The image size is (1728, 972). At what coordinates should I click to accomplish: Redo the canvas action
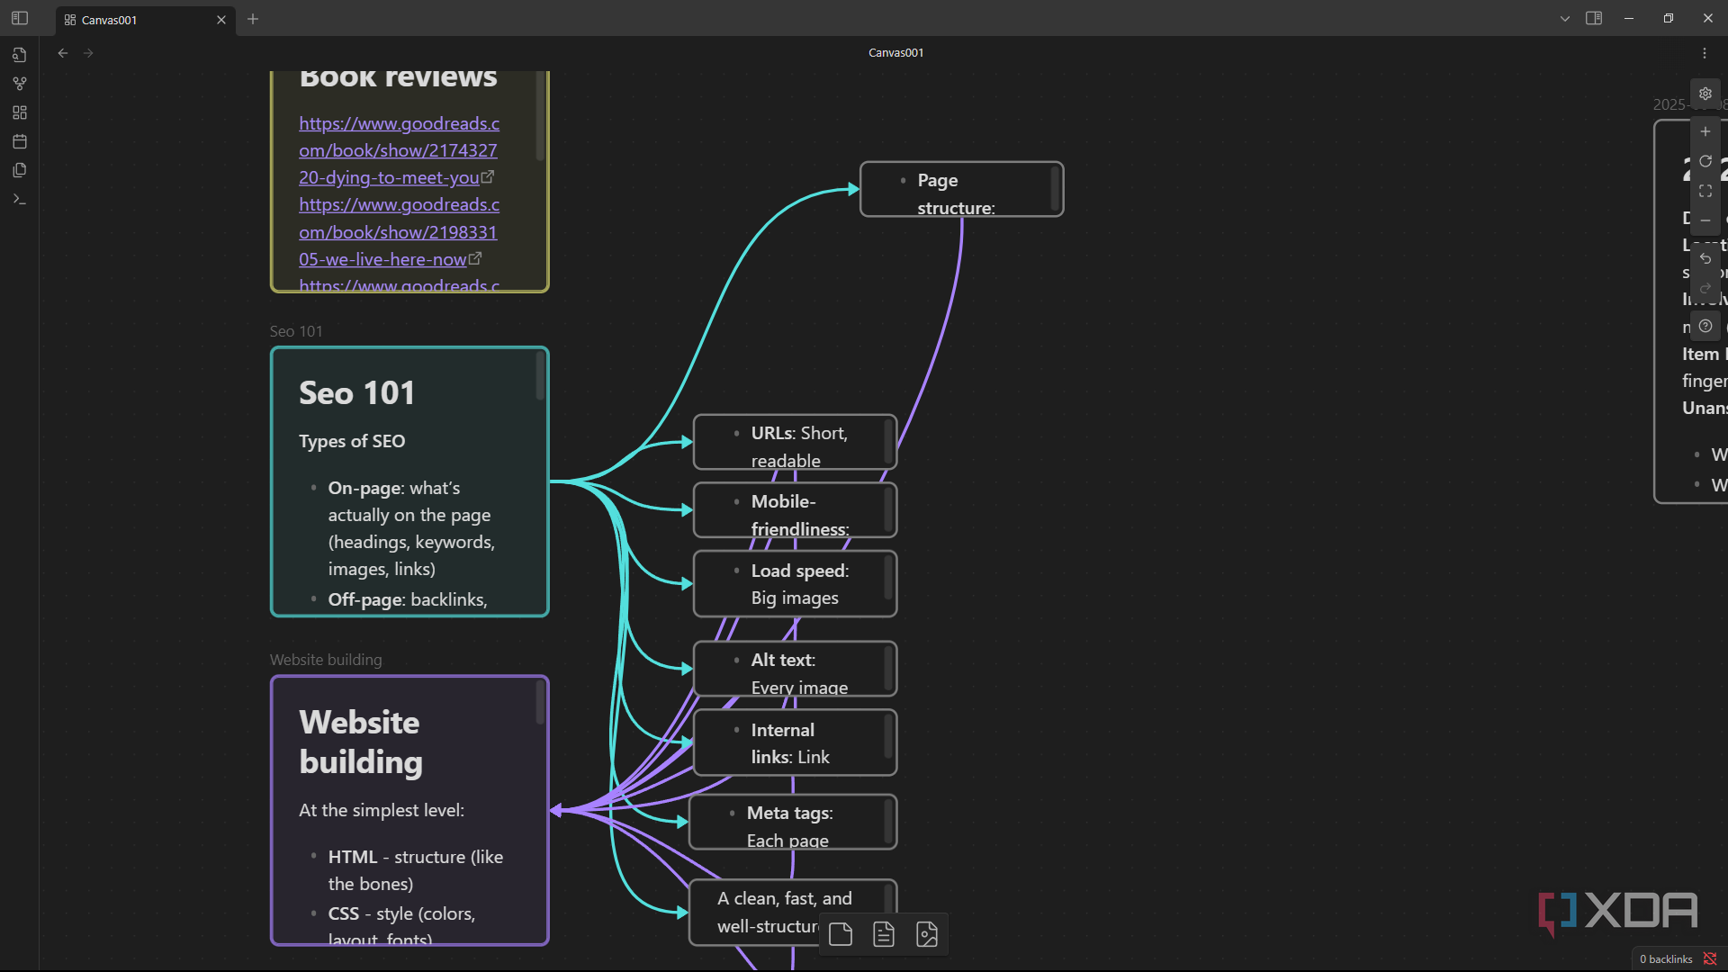(1705, 289)
